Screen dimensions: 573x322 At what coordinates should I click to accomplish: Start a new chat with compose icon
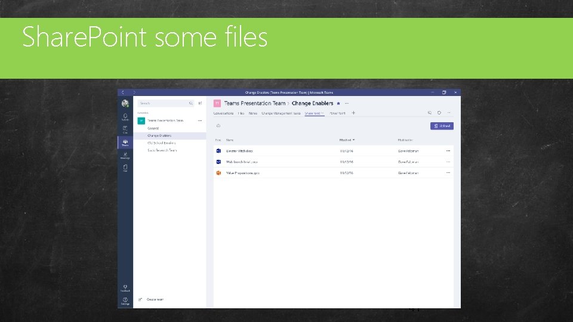coord(201,103)
